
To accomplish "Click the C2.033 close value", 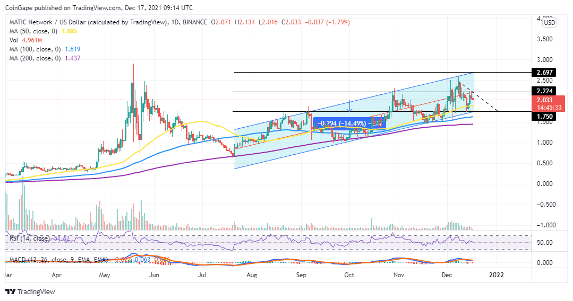I will (x=291, y=22).
